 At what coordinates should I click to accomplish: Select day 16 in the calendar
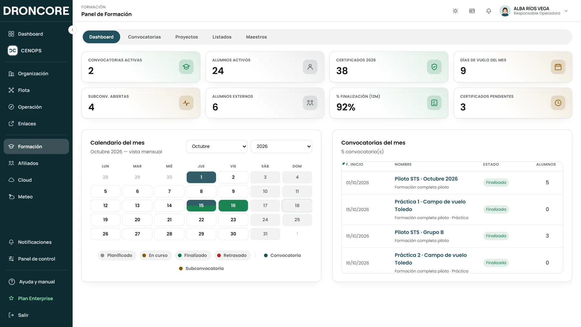click(233, 206)
